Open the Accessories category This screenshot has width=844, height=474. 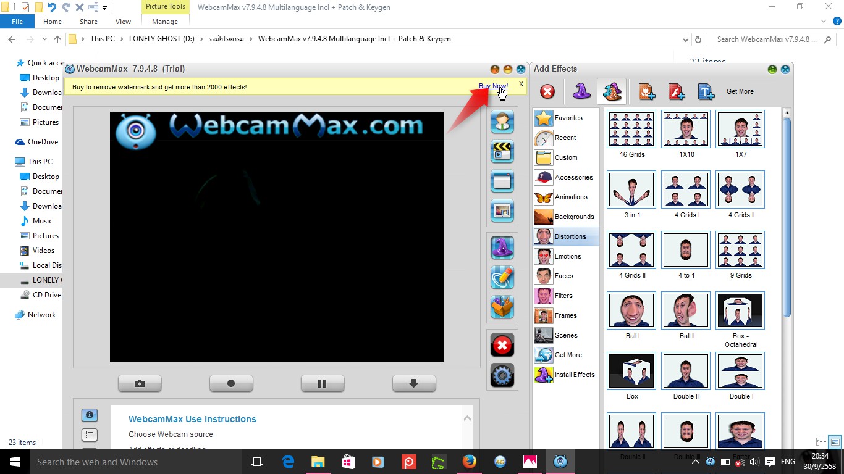point(565,177)
